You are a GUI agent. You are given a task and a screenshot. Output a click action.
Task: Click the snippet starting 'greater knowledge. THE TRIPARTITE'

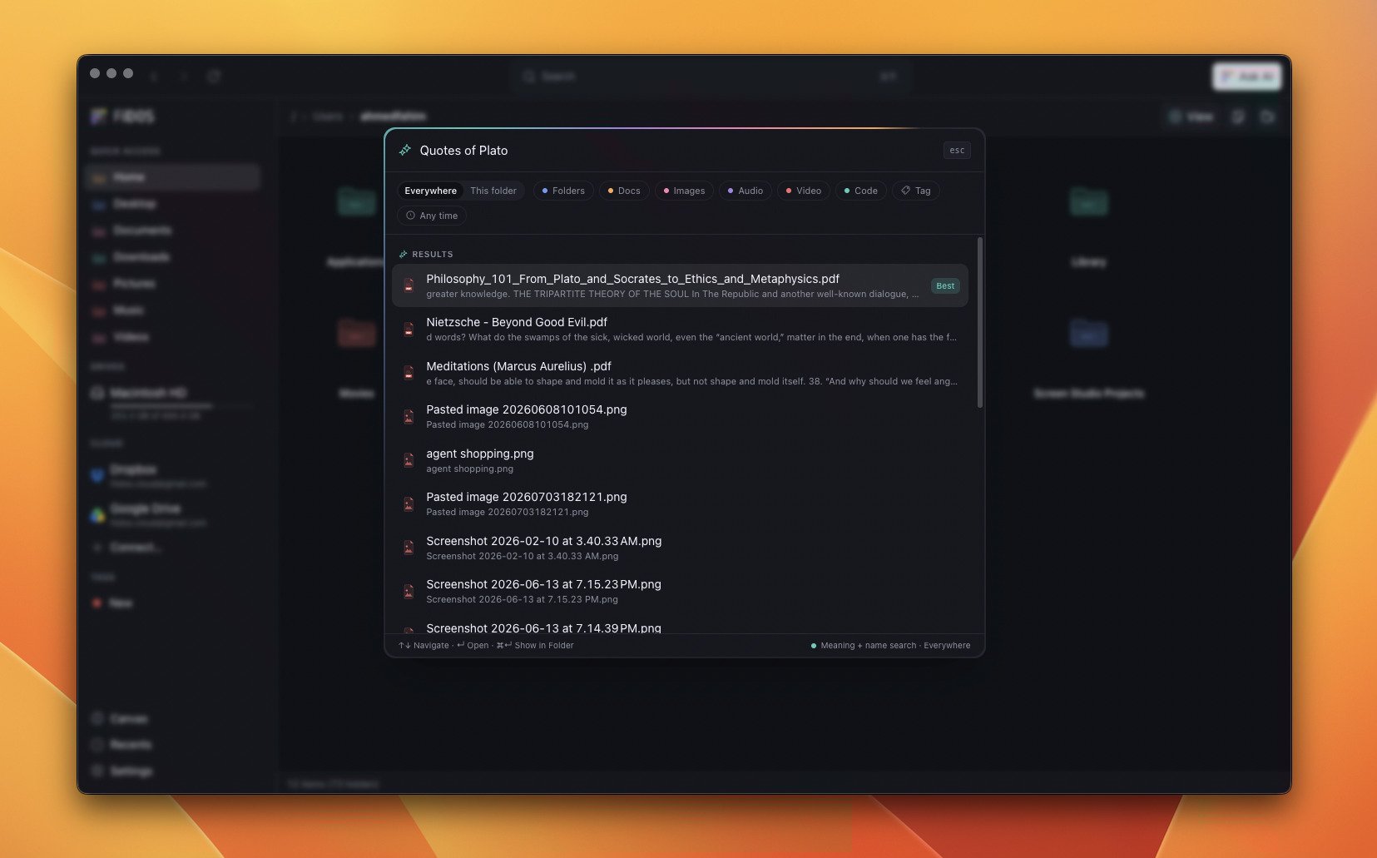click(x=672, y=294)
